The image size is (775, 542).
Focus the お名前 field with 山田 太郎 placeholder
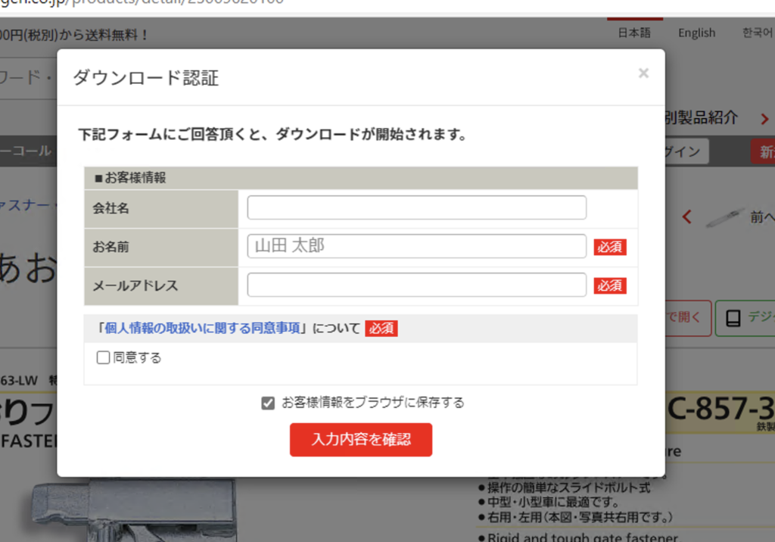tap(417, 246)
